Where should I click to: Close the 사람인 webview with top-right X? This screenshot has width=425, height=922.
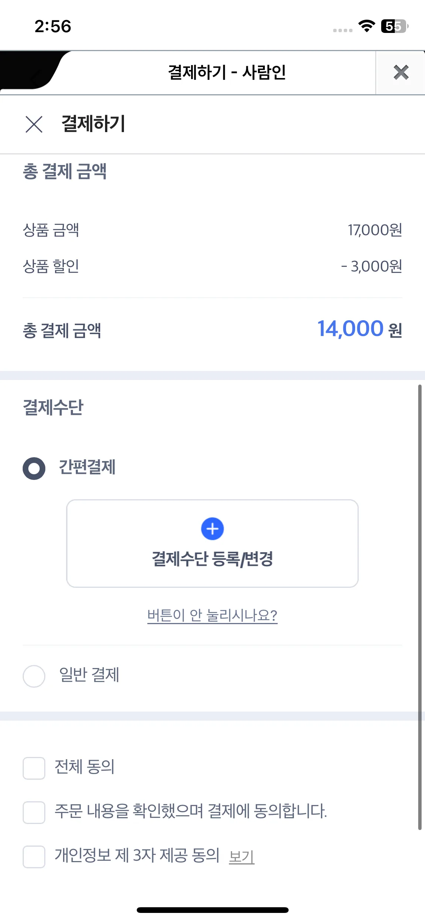[x=400, y=72]
